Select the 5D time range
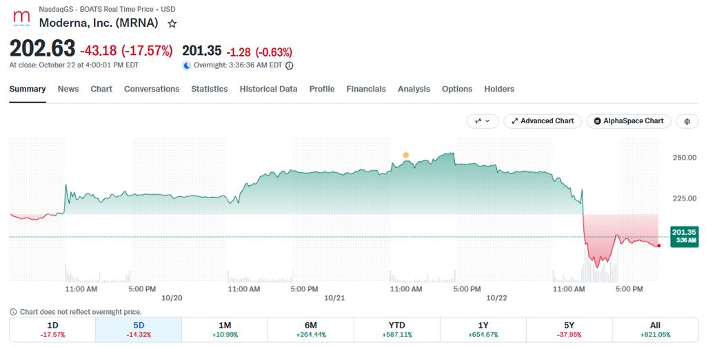Screen dimensions: 706x347 139,330
